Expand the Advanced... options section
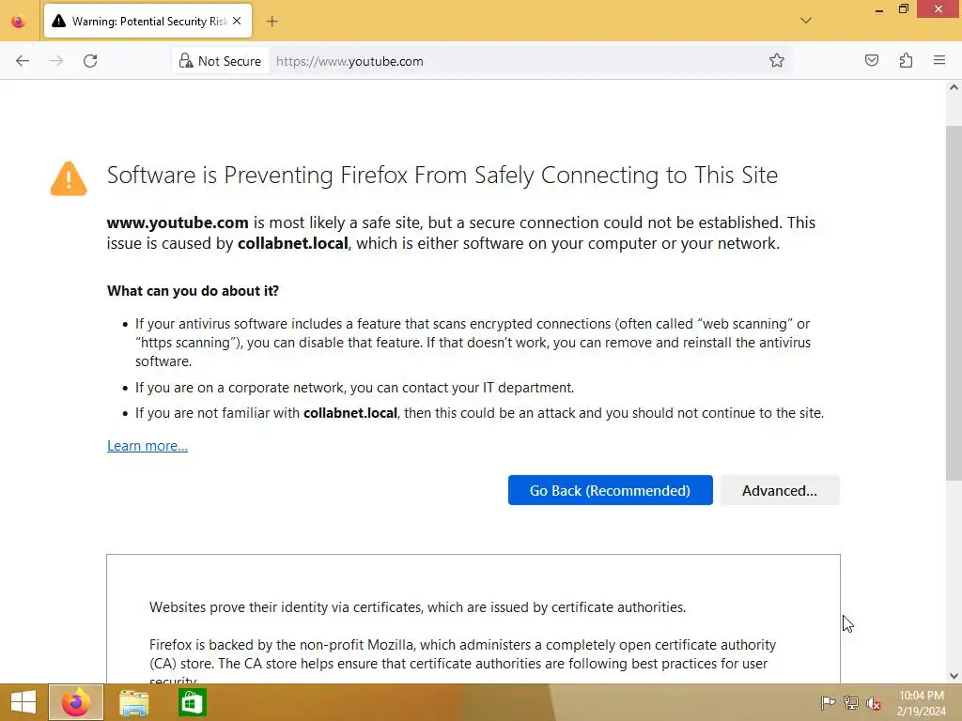The image size is (962, 721). point(780,491)
